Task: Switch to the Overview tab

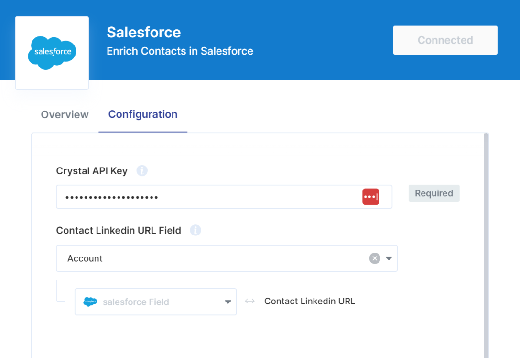Action: 65,114
